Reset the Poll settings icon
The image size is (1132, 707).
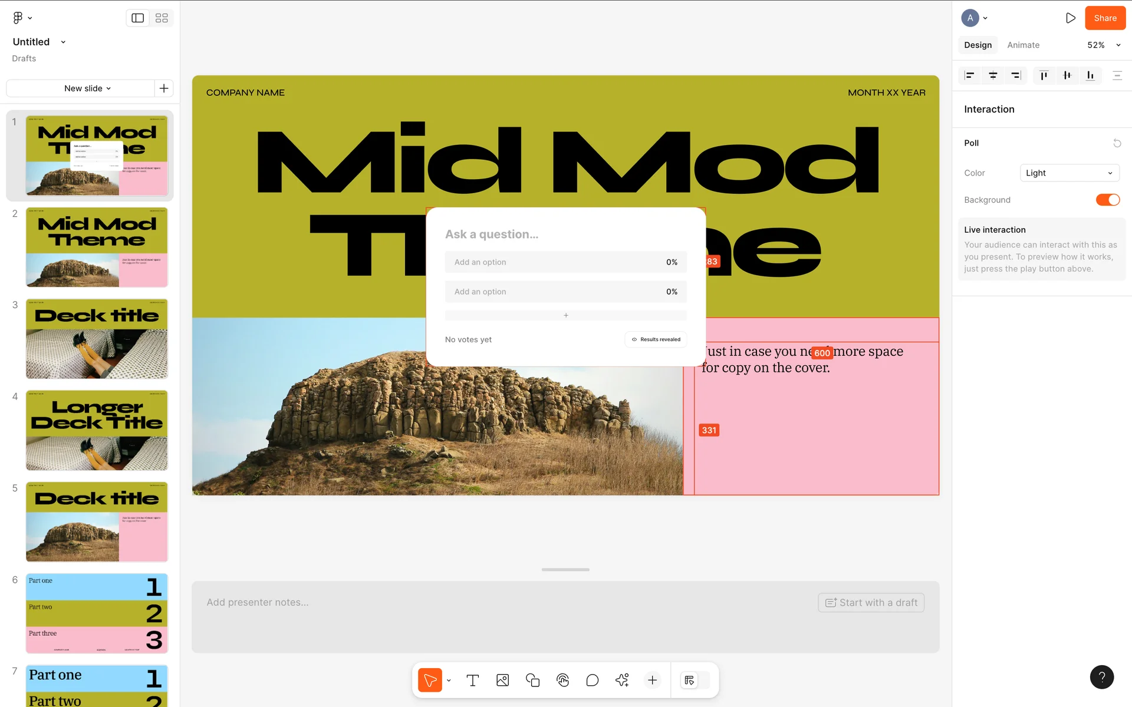(1117, 143)
